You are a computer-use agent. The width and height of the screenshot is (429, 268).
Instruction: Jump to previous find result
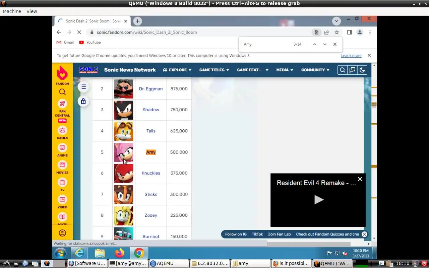coord(314,44)
